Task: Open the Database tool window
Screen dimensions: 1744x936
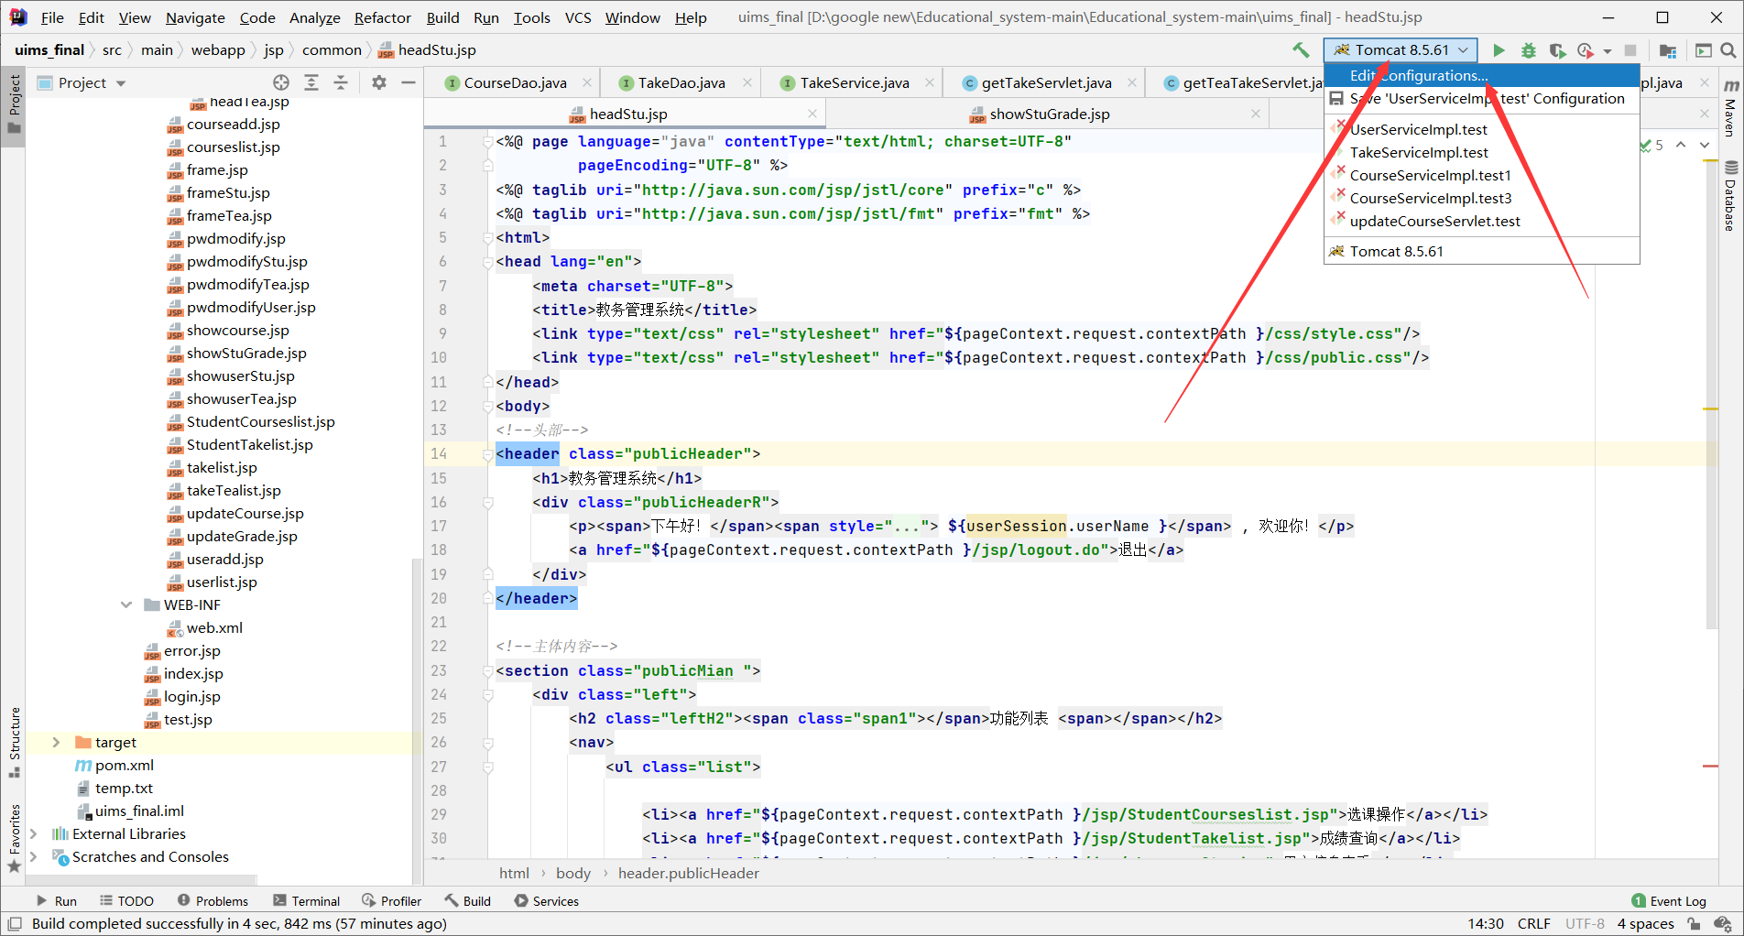Action: tap(1730, 196)
